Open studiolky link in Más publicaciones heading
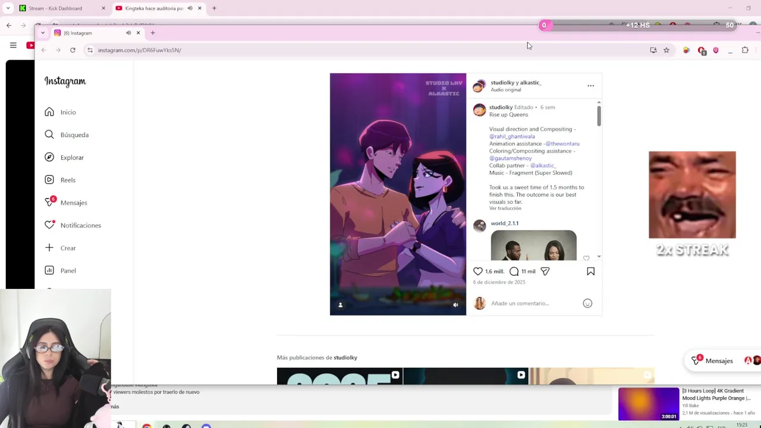The height and width of the screenshot is (428, 761). click(345, 358)
